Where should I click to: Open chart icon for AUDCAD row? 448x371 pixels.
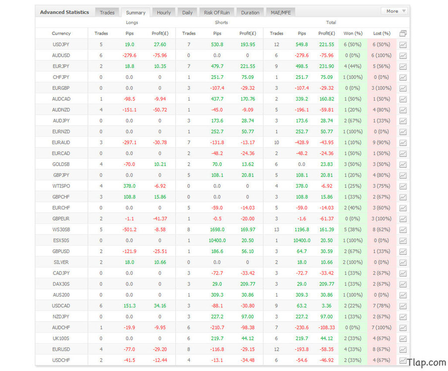pyautogui.click(x=403, y=99)
